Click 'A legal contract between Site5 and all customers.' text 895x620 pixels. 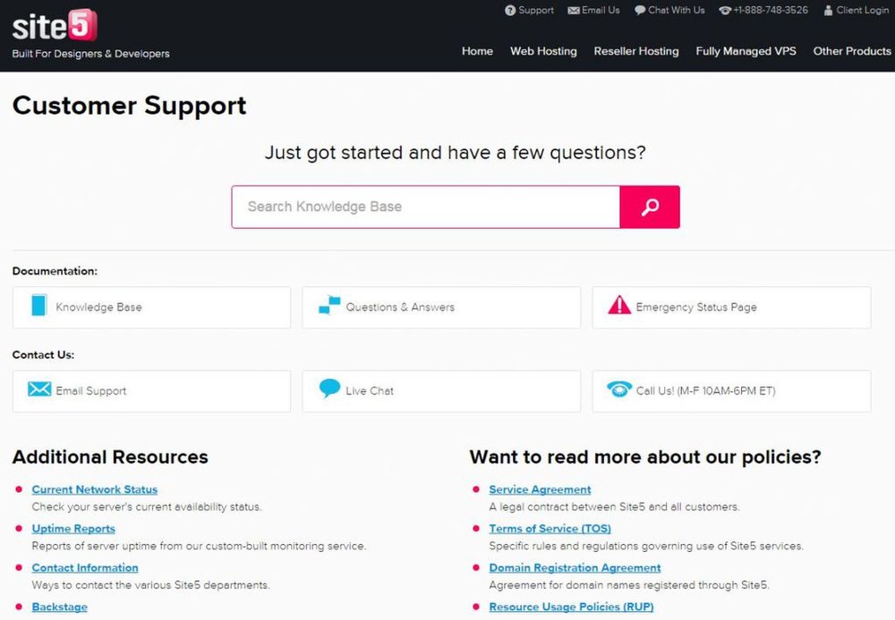[x=614, y=507]
